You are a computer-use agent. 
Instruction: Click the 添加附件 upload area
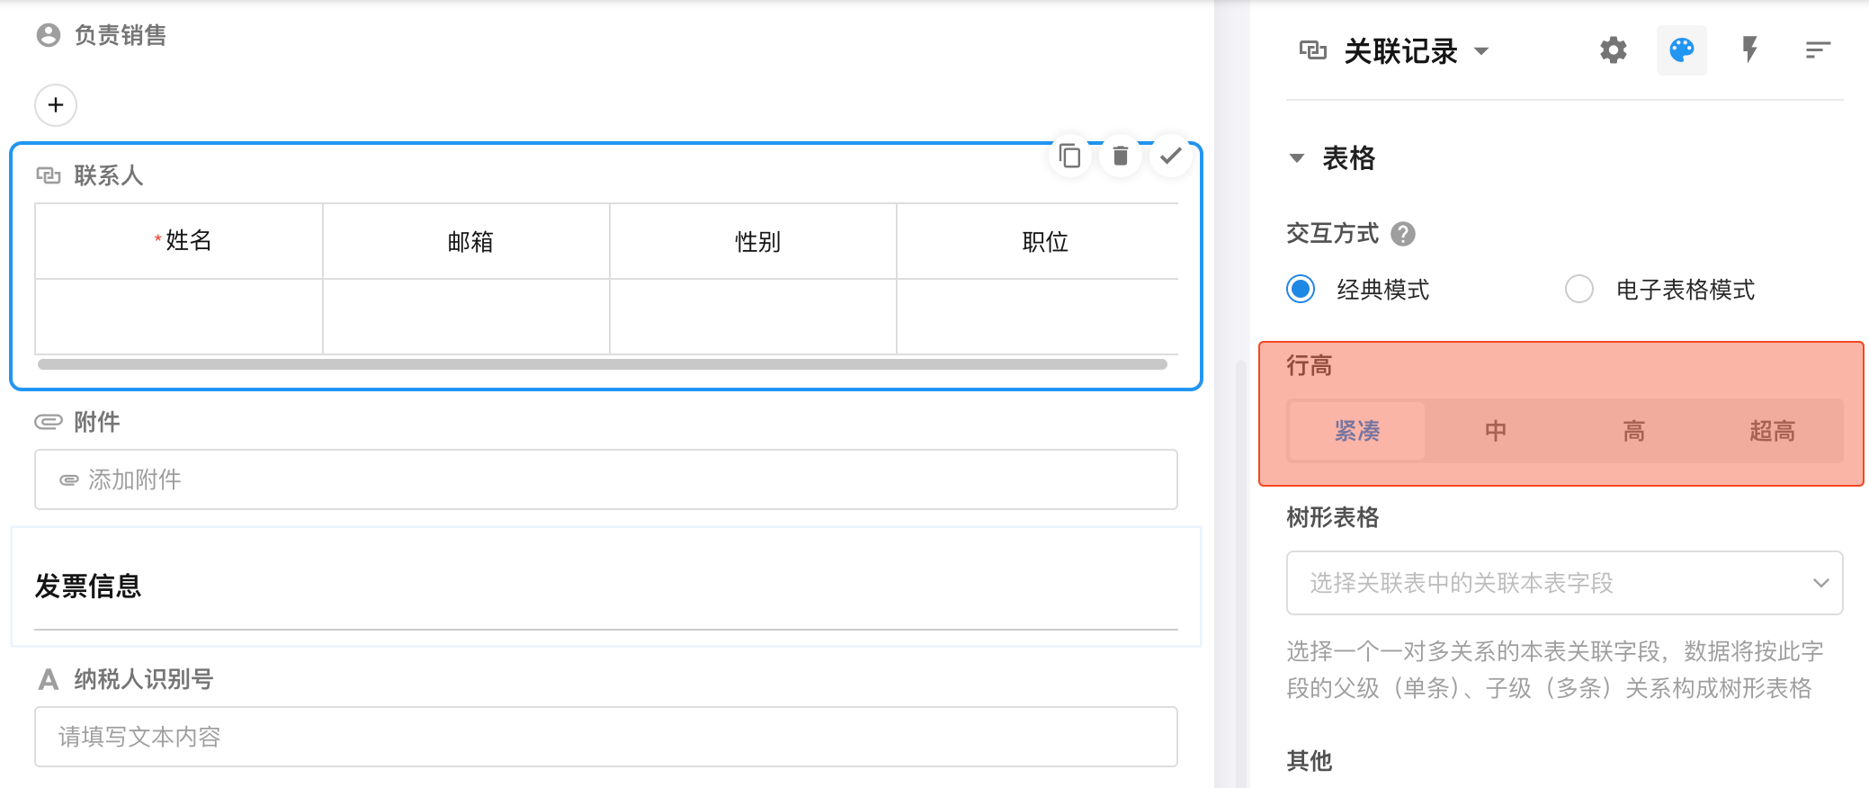click(x=605, y=479)
